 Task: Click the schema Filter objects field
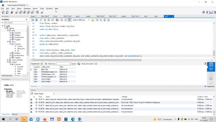point(16,23)
